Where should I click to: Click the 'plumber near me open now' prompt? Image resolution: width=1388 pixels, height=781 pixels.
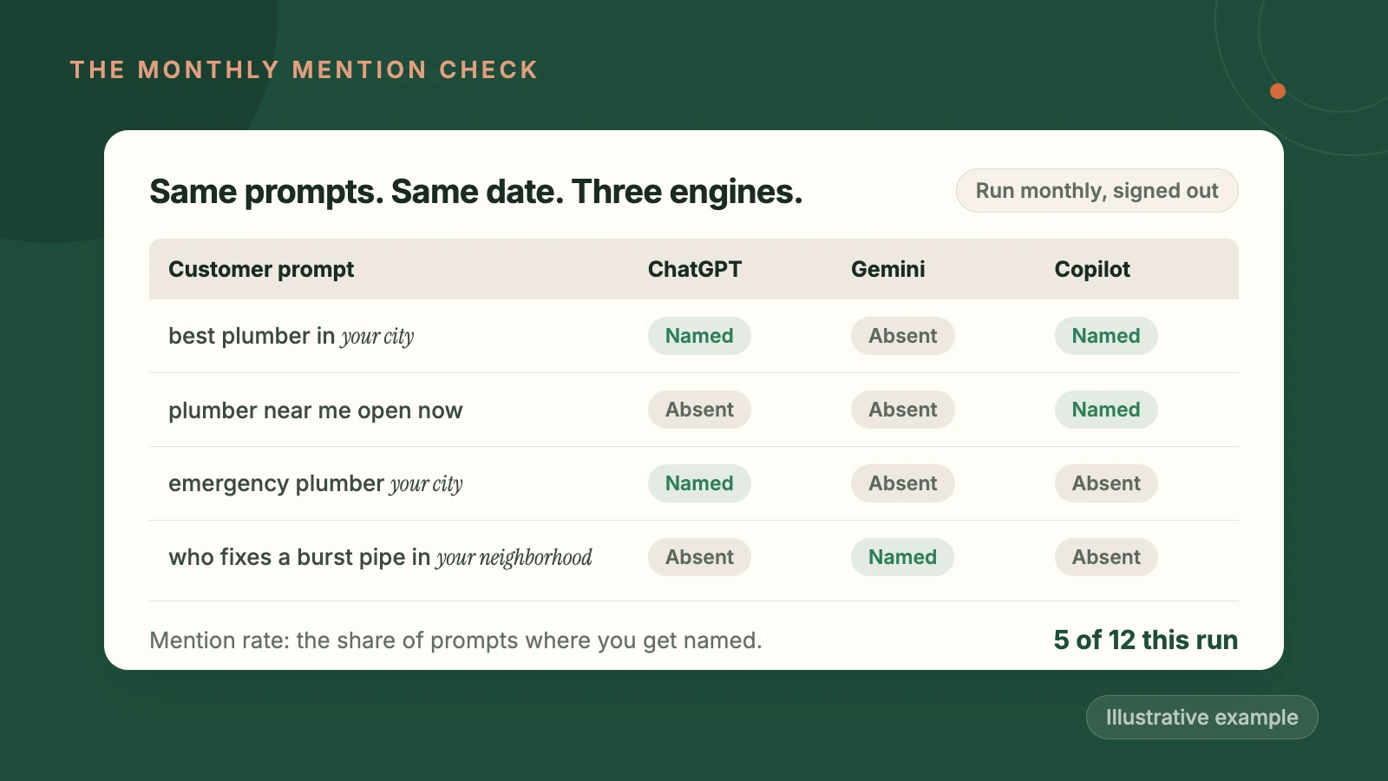[x=316, y=410]
